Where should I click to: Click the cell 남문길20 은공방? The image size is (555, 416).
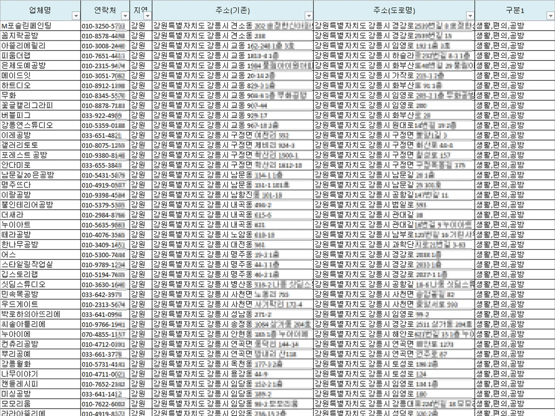point(40,175)
